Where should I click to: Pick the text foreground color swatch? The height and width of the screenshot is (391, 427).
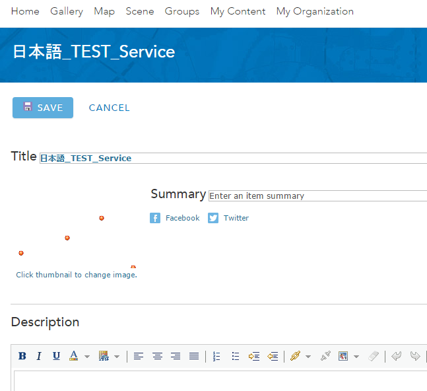tap(73, 356)
